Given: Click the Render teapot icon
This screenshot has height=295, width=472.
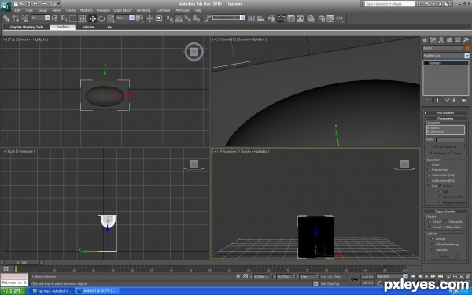Looking at the screenshot, I should [340, 19].
